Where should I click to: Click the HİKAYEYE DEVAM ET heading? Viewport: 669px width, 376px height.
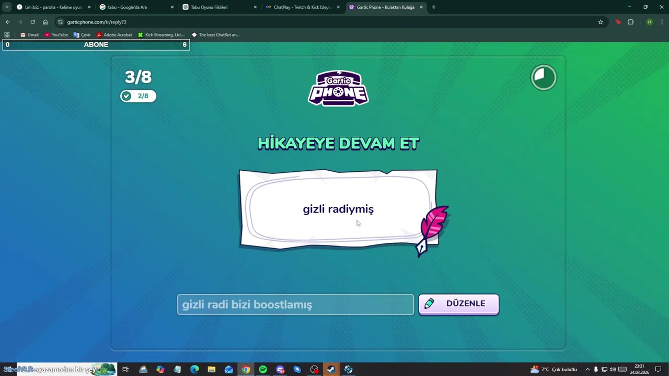tap(338, 143)
